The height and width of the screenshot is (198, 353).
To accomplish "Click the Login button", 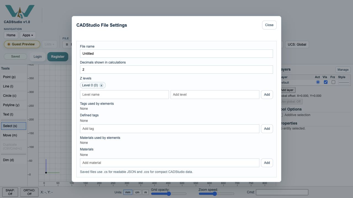I will (38, 57).
